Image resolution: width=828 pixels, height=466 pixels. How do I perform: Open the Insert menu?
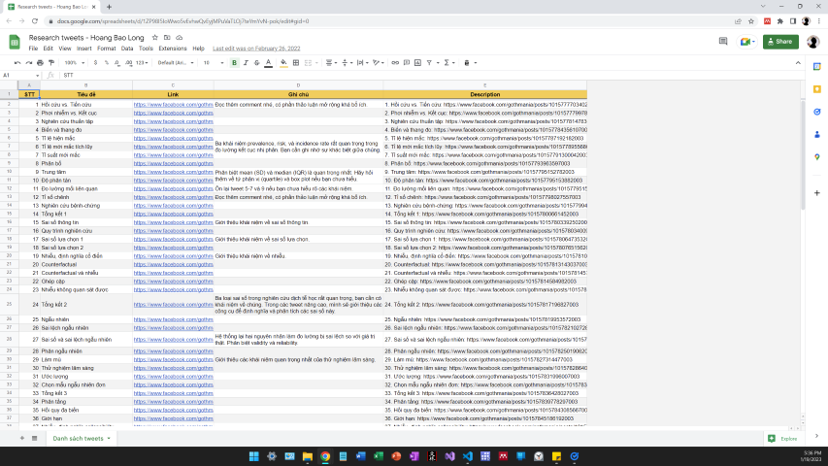[83, 49]
